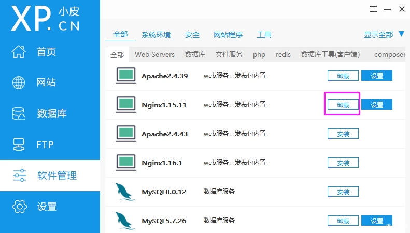The width and height of the screenshot is (410, 233).
Task: Click the MySQL8.0.12 dolphin icon
Action: pos(125,192)
